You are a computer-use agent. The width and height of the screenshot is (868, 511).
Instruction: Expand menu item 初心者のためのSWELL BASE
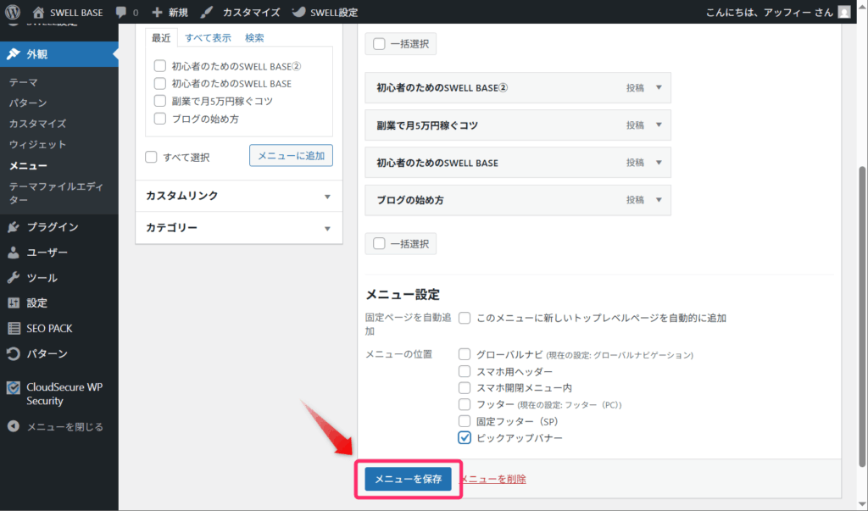pos(659,162)
